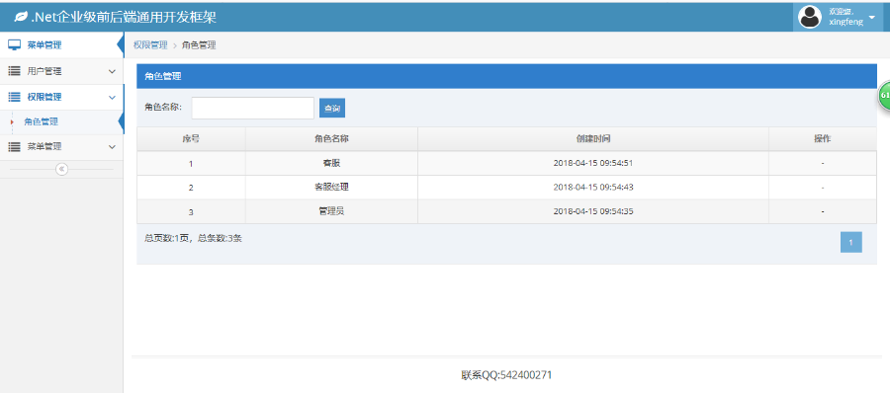Go to page 1 in pagination
Screen dimensions: 890x393
click(850, 242)
